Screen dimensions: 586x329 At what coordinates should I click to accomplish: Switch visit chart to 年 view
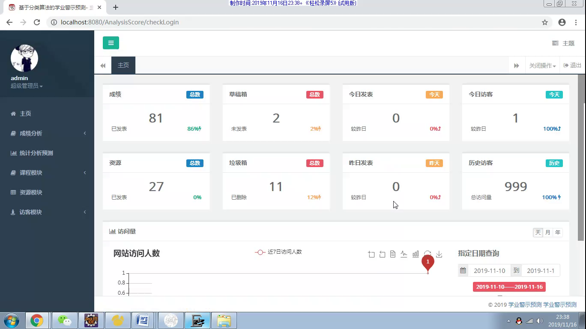558,233
